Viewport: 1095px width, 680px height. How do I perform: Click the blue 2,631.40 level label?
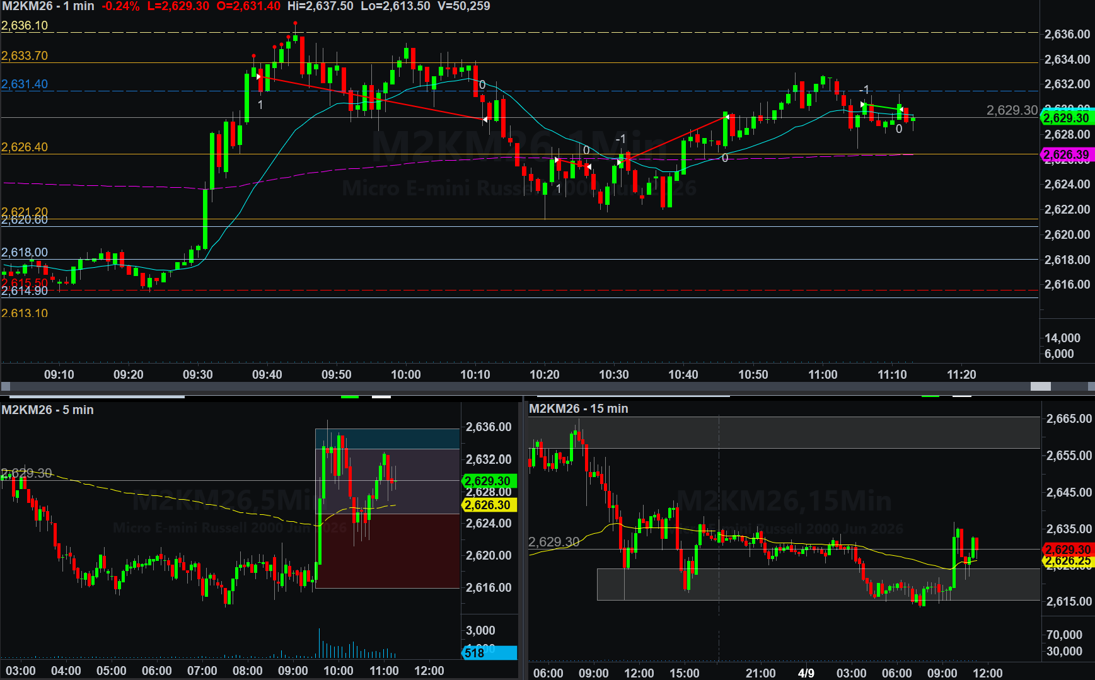pos(25,84)
